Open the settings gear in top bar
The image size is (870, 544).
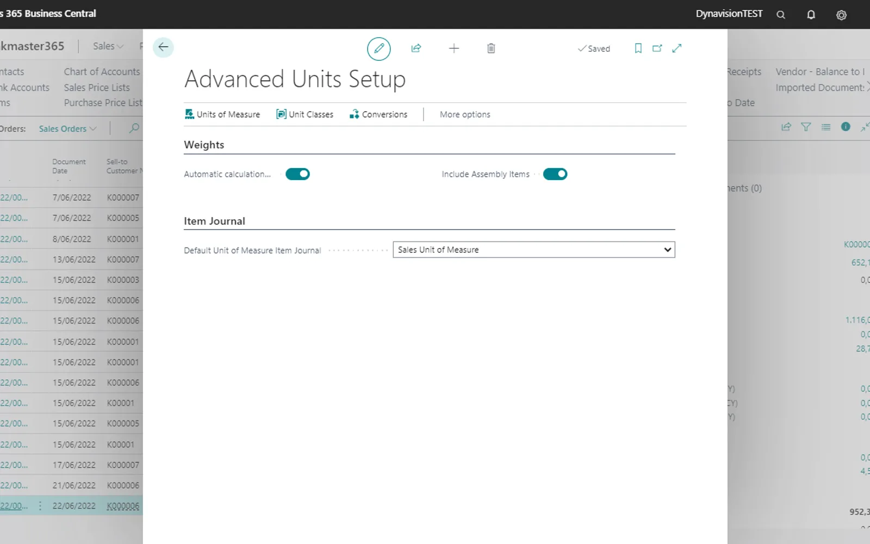(x=841, y=15)
